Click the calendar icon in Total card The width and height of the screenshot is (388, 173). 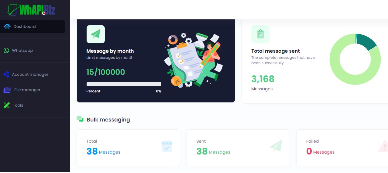167,146
